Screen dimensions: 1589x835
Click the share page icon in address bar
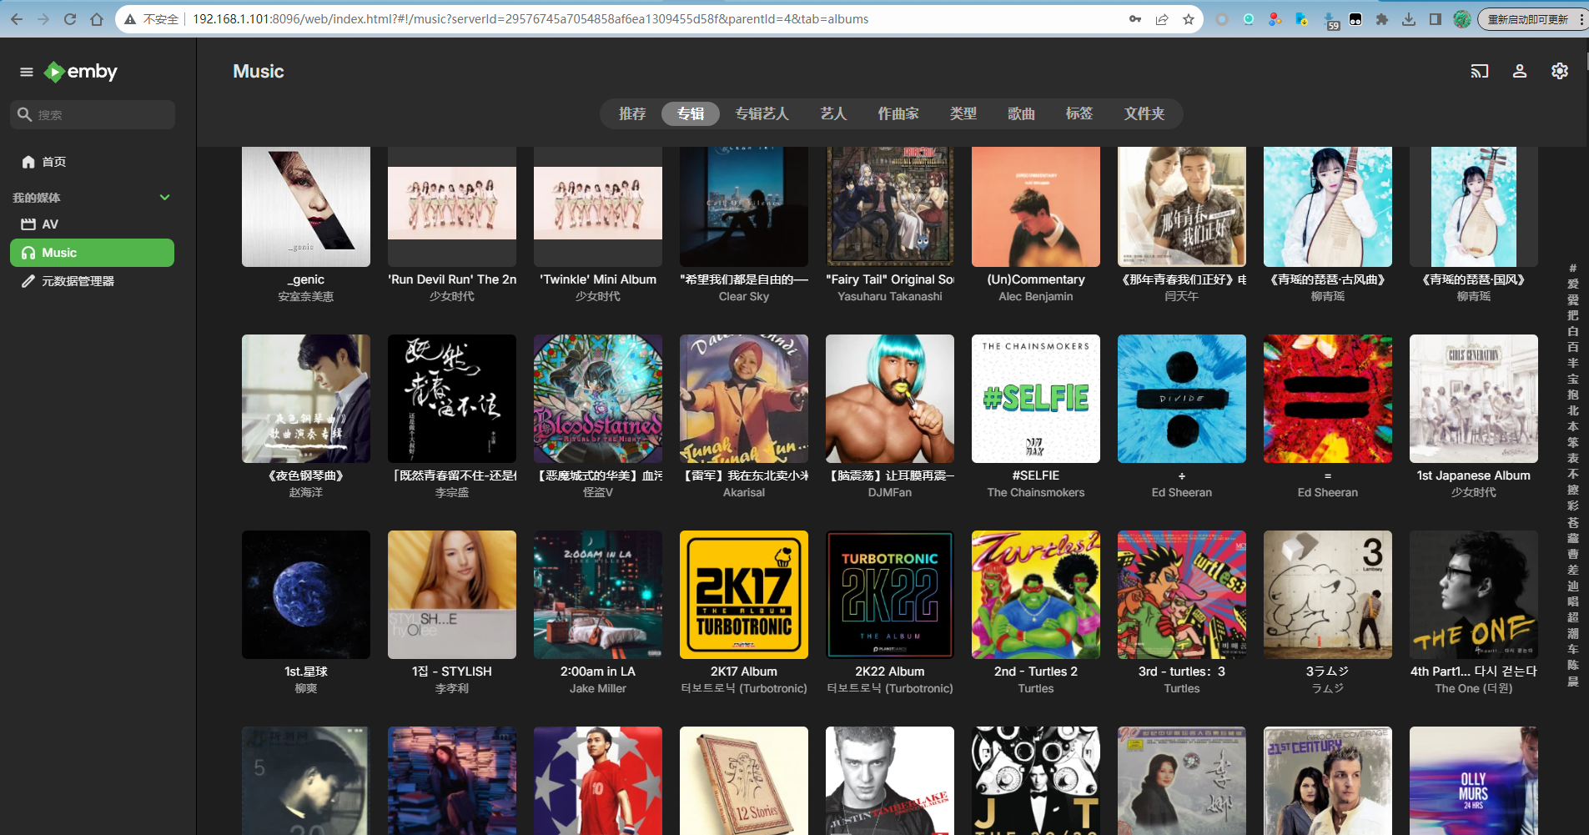[1162, 19]
